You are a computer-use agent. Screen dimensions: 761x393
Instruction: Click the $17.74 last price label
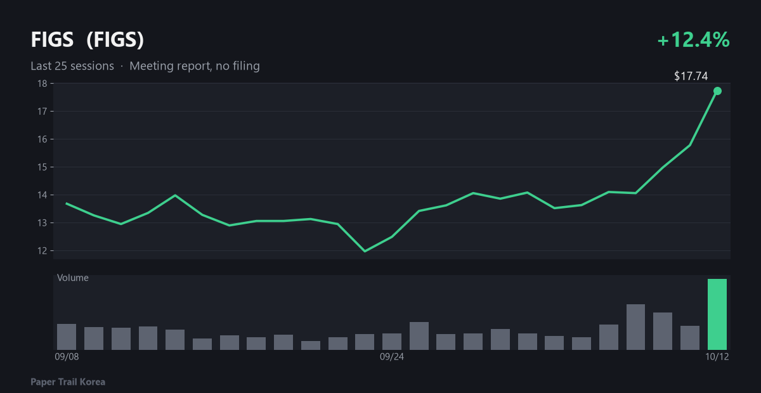tap(691, 76)
